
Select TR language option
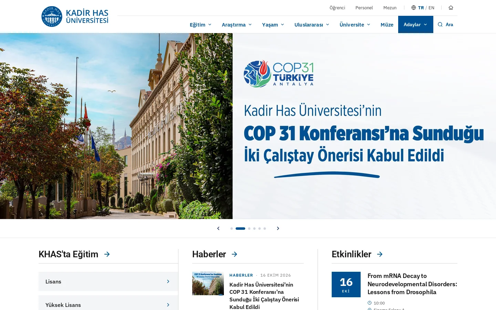[421, 8]
